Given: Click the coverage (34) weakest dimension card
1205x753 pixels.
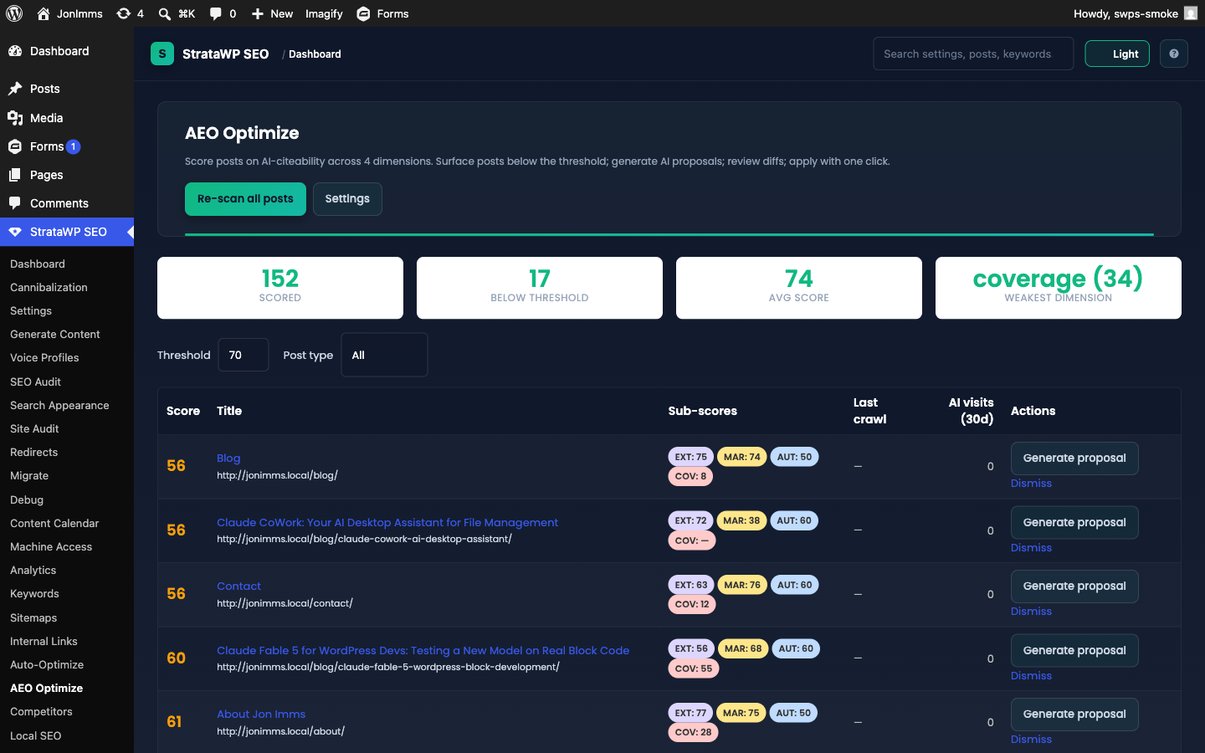Looking at the screenshot, I should click(x=1059, y=288).
